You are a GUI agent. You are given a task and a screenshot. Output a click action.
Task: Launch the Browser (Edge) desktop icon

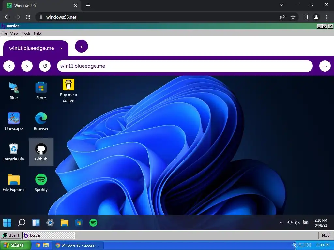point(41,121)
